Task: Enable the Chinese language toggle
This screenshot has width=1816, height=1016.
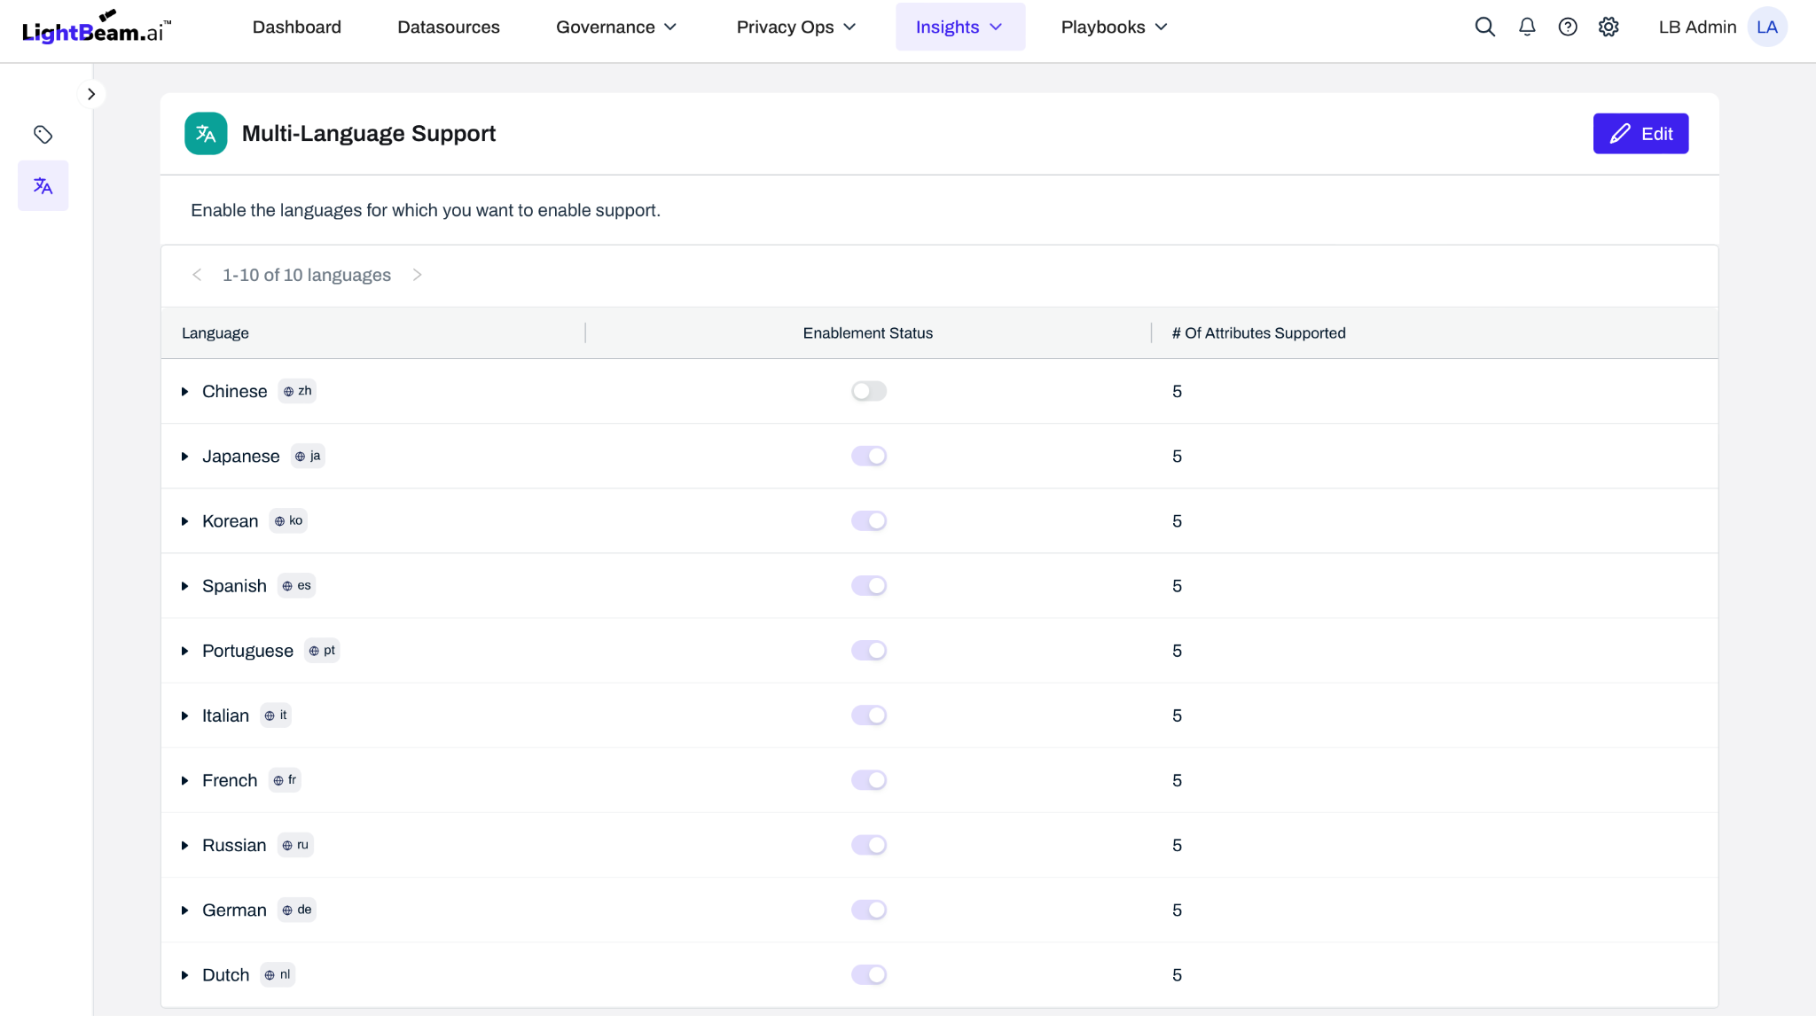Action: [x=868, y=391]
